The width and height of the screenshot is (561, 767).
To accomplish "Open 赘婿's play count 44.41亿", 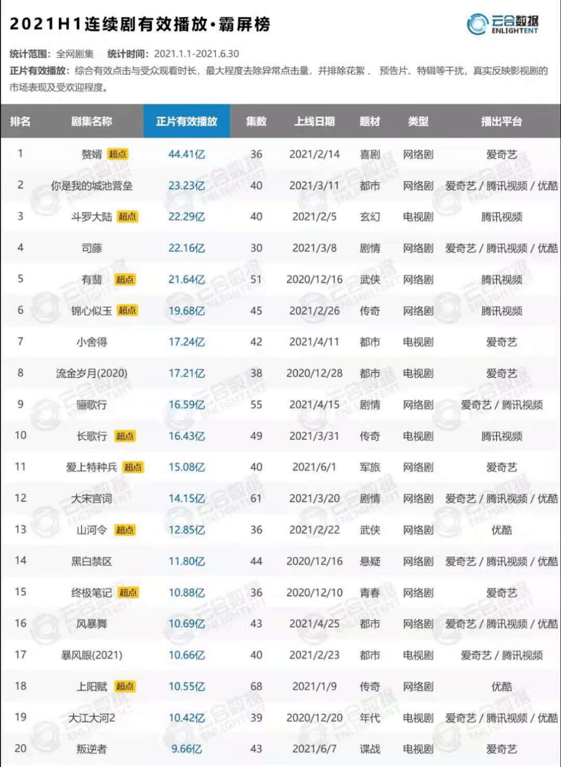I will click(186, 155).
